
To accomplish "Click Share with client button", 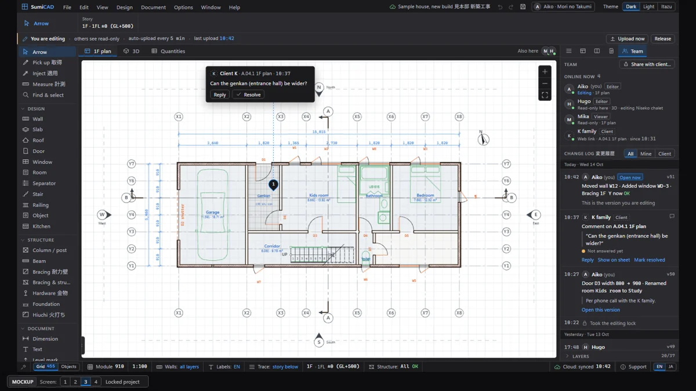I will [647, 64].
